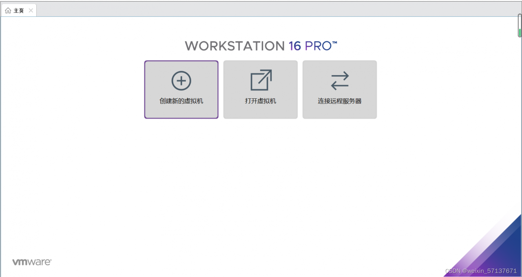Click the green indicator on the scroll handle
This screenshot has height=277, width=522.
pos(520,33)
